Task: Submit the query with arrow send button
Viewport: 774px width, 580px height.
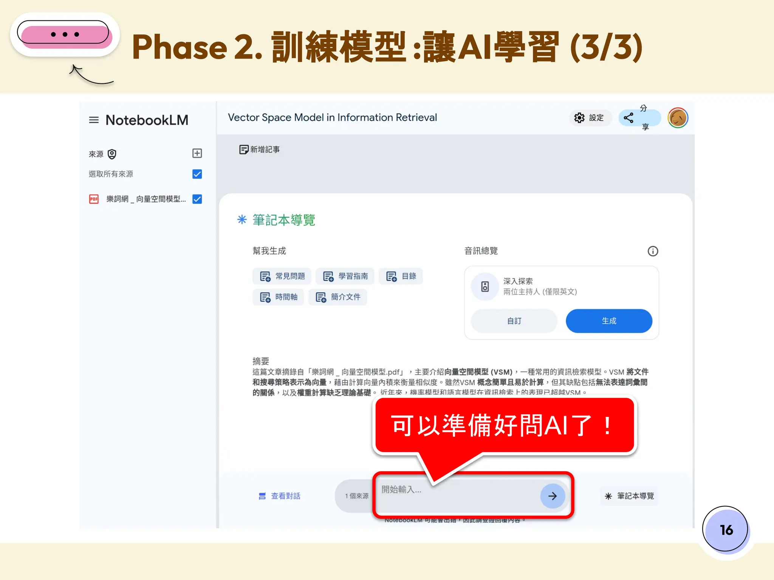Action: click(553, 496)
